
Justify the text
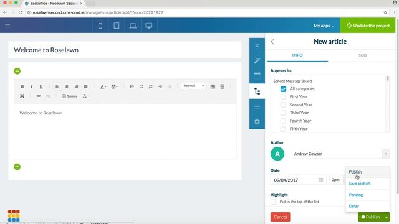(x=86, y=86)
